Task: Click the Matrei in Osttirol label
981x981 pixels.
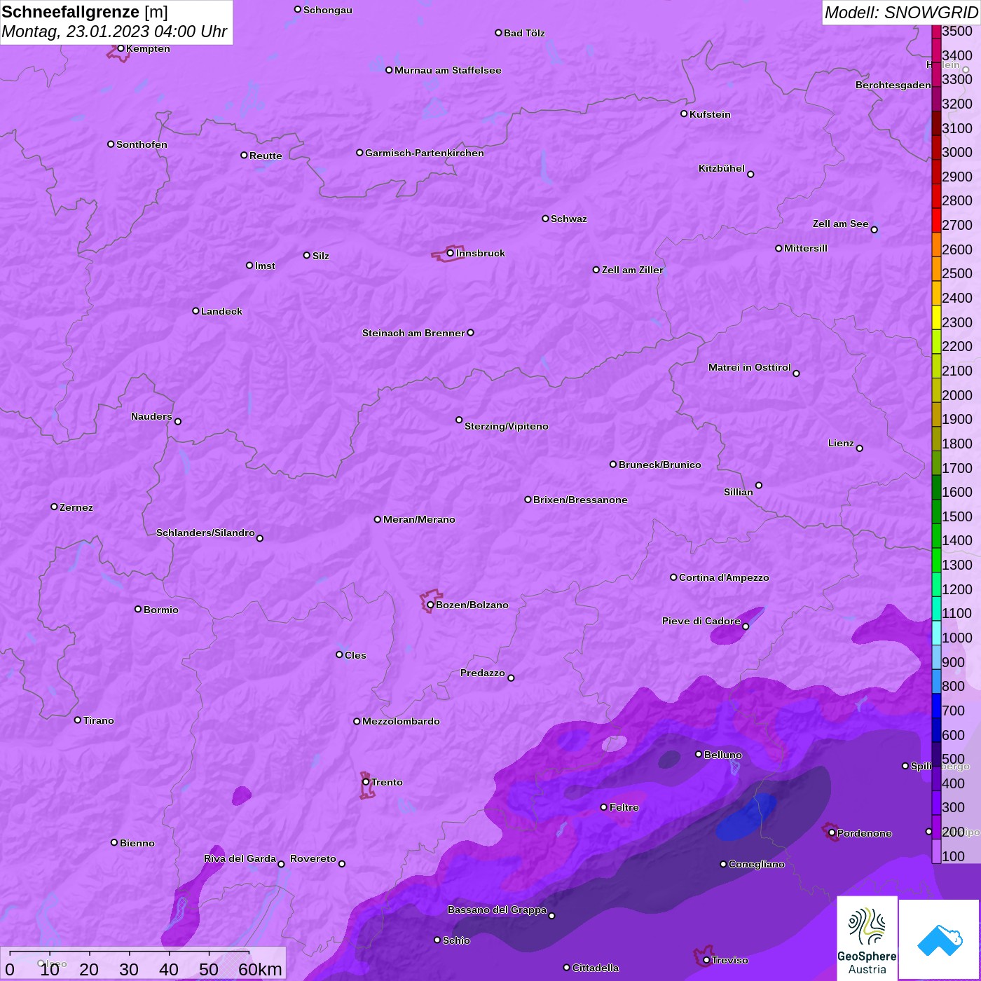Action: pos(750,367)
